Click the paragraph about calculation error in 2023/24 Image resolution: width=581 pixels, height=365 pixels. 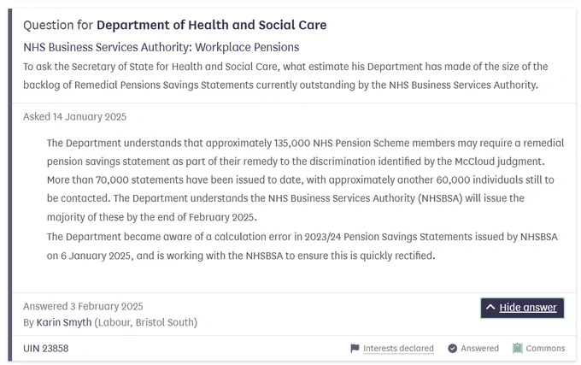point(302,246)
